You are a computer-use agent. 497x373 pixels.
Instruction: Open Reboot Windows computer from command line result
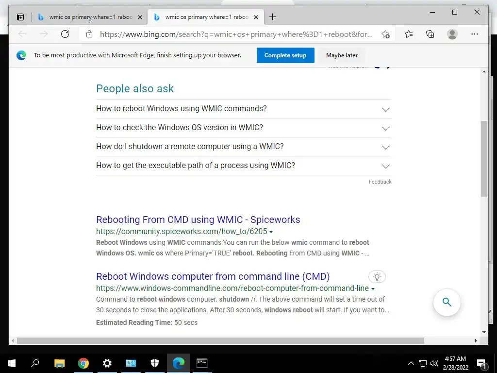(x=213, y=276)
